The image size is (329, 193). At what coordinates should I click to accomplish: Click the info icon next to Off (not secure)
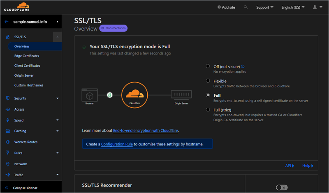(x=243, y=66)
